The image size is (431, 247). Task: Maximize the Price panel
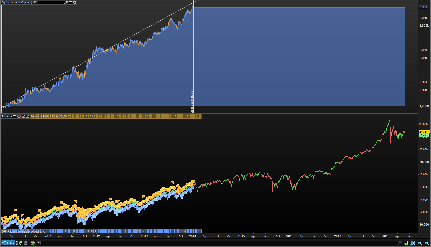(x=15, y=116)
